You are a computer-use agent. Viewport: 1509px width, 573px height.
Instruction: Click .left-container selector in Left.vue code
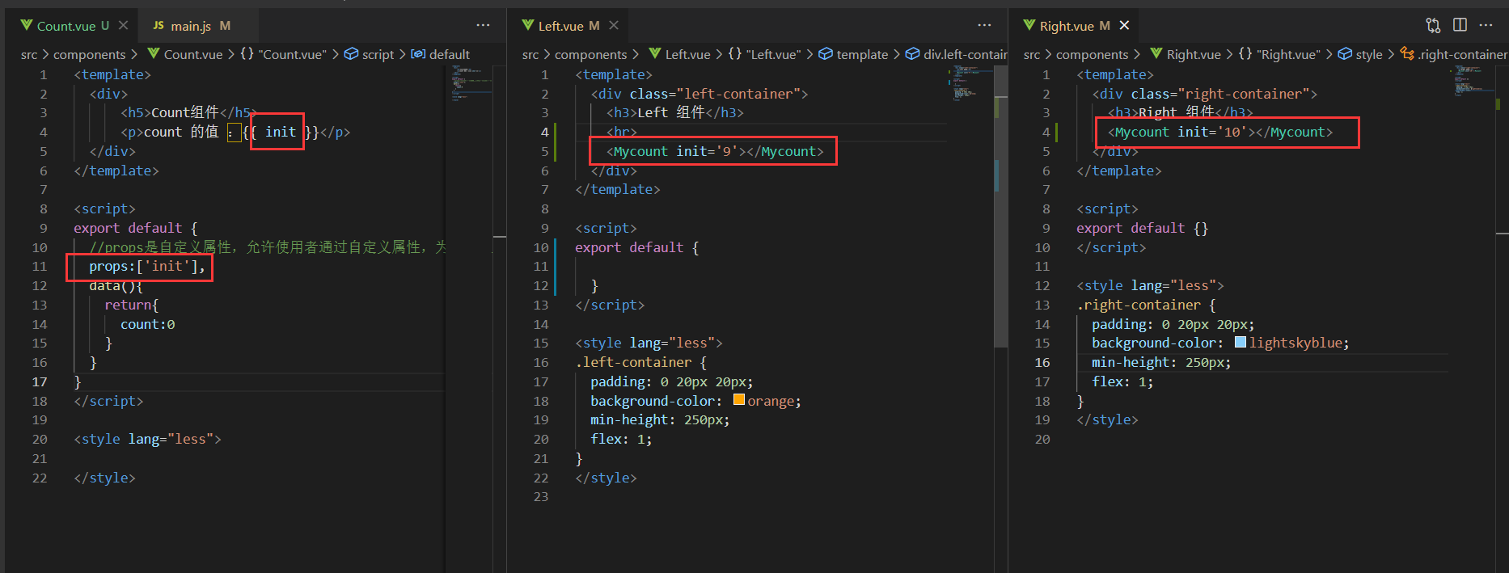click(x=633, y=363)
